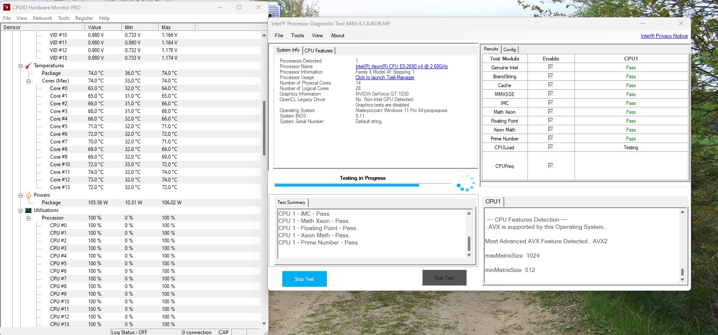Click the CPU1 log scrollbar thumb
Viewport: 718px width, 335px height.
(x=682, y=272)
